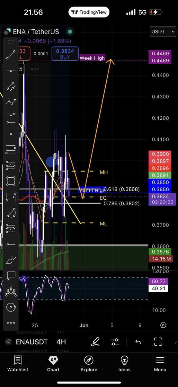Select the 0.786 (0.3802) fib label
The height and width of the screenshot is (387, 178).
[x=121, y=203]
